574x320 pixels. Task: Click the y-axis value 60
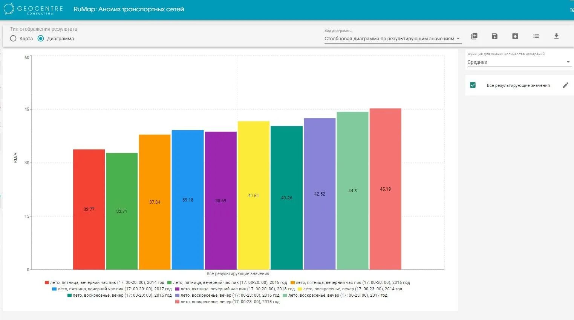(x=27, y=58)
